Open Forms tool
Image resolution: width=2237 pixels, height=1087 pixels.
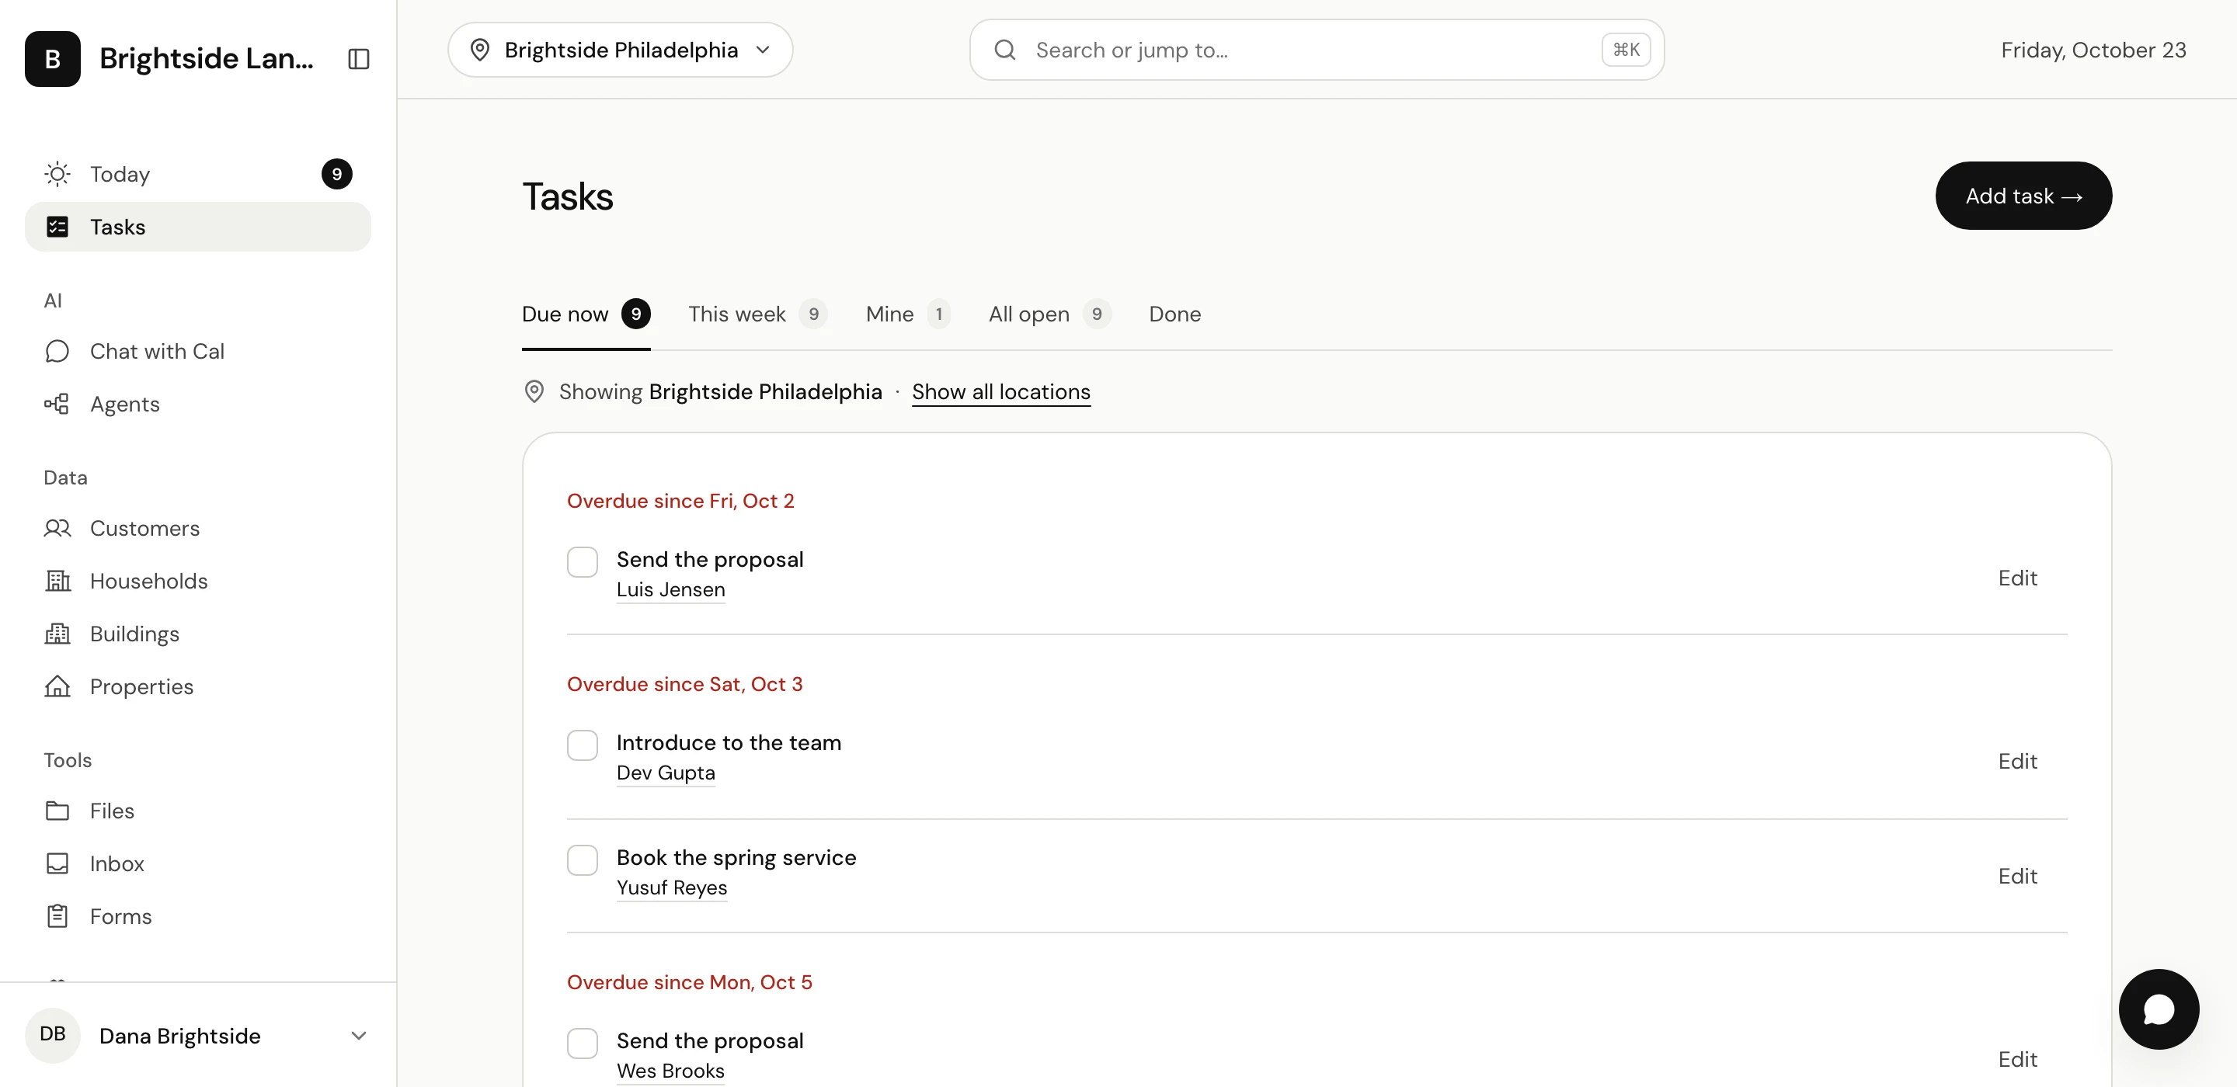[x=198, y=917]
